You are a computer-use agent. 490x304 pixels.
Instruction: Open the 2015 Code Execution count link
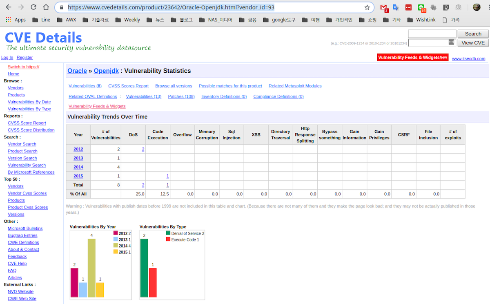pos(167,176)
